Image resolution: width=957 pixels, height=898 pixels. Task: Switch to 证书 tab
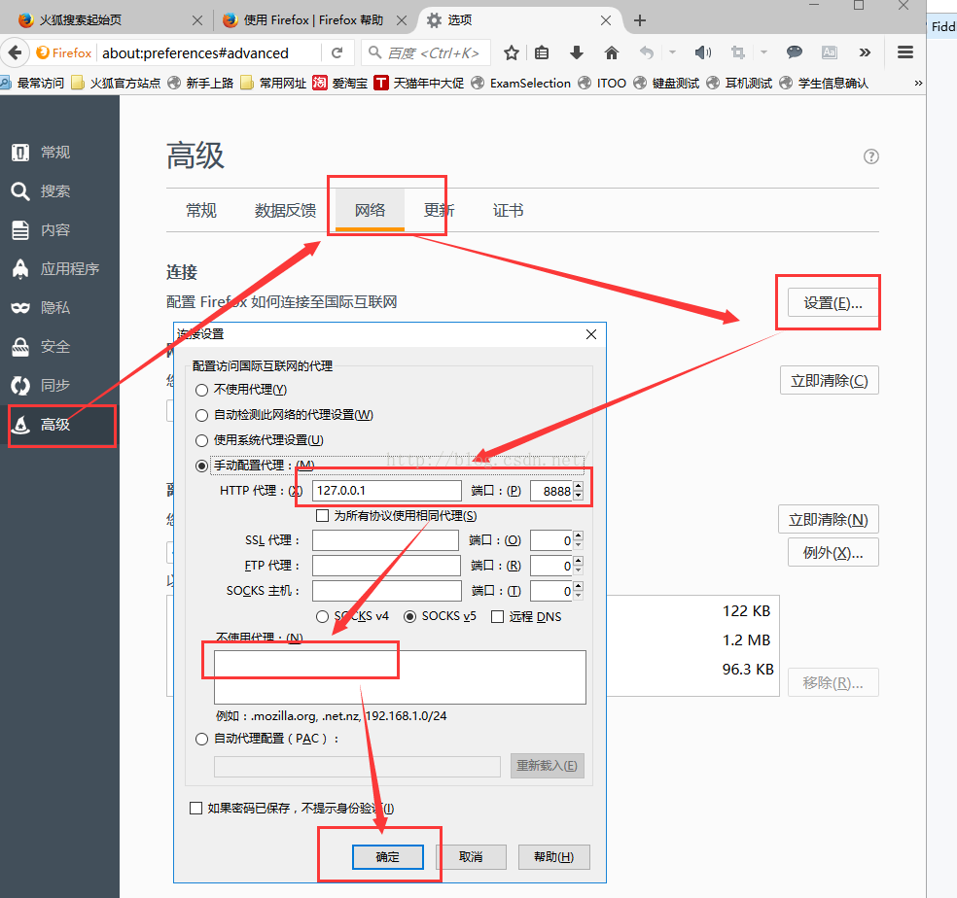508,211
